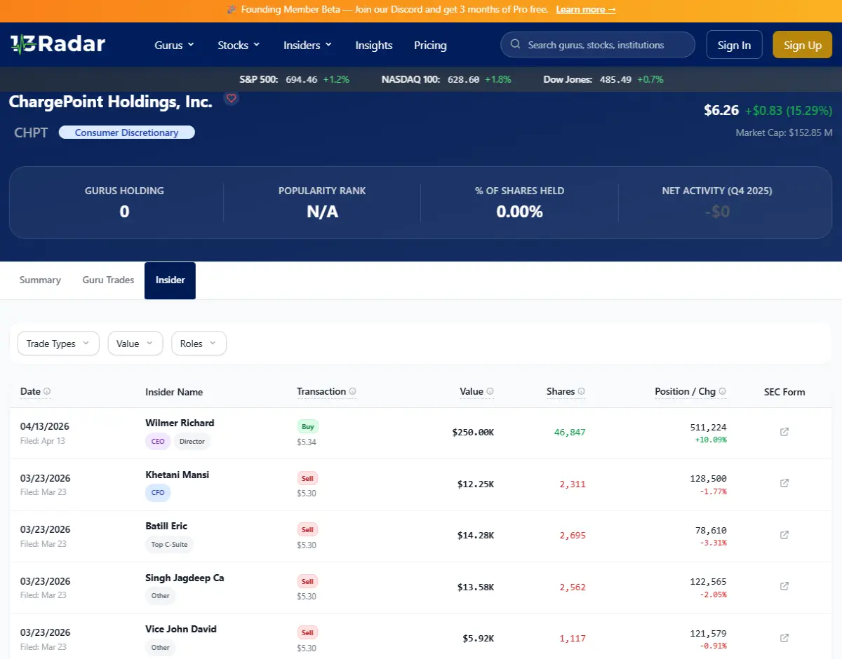Image resolution: width=842 pixels, height=659 pixels.
Task: Click the search magnifier icon
Action: (x=516, y=45)
